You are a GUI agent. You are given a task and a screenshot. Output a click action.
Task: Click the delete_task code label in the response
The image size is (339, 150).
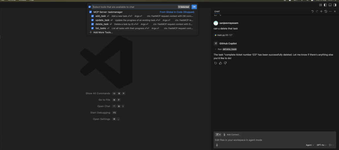(230, 49)
